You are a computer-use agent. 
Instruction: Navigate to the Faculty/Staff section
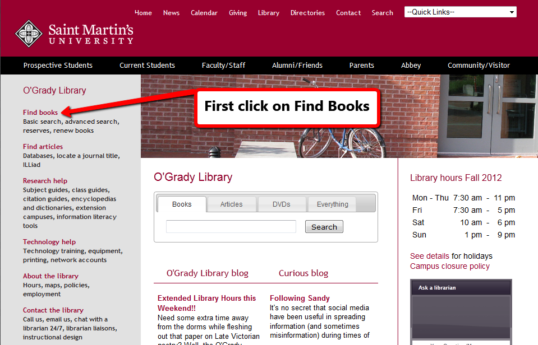[223, 65]
